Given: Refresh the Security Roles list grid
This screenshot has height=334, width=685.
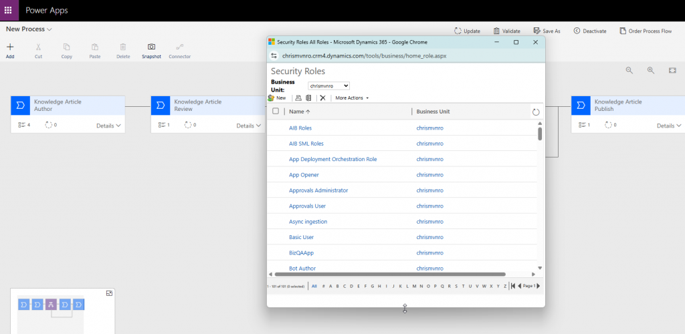Looking at the screenshot, I should tap(535, 112).
